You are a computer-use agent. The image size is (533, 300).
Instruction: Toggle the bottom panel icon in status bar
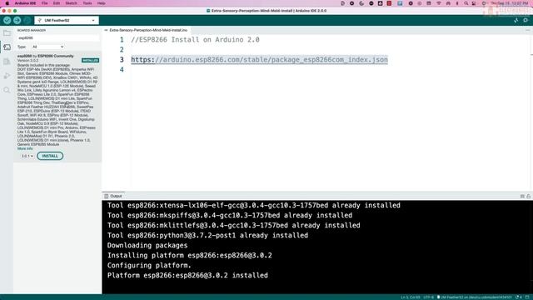pyautogui.click(x=527, y=297)
